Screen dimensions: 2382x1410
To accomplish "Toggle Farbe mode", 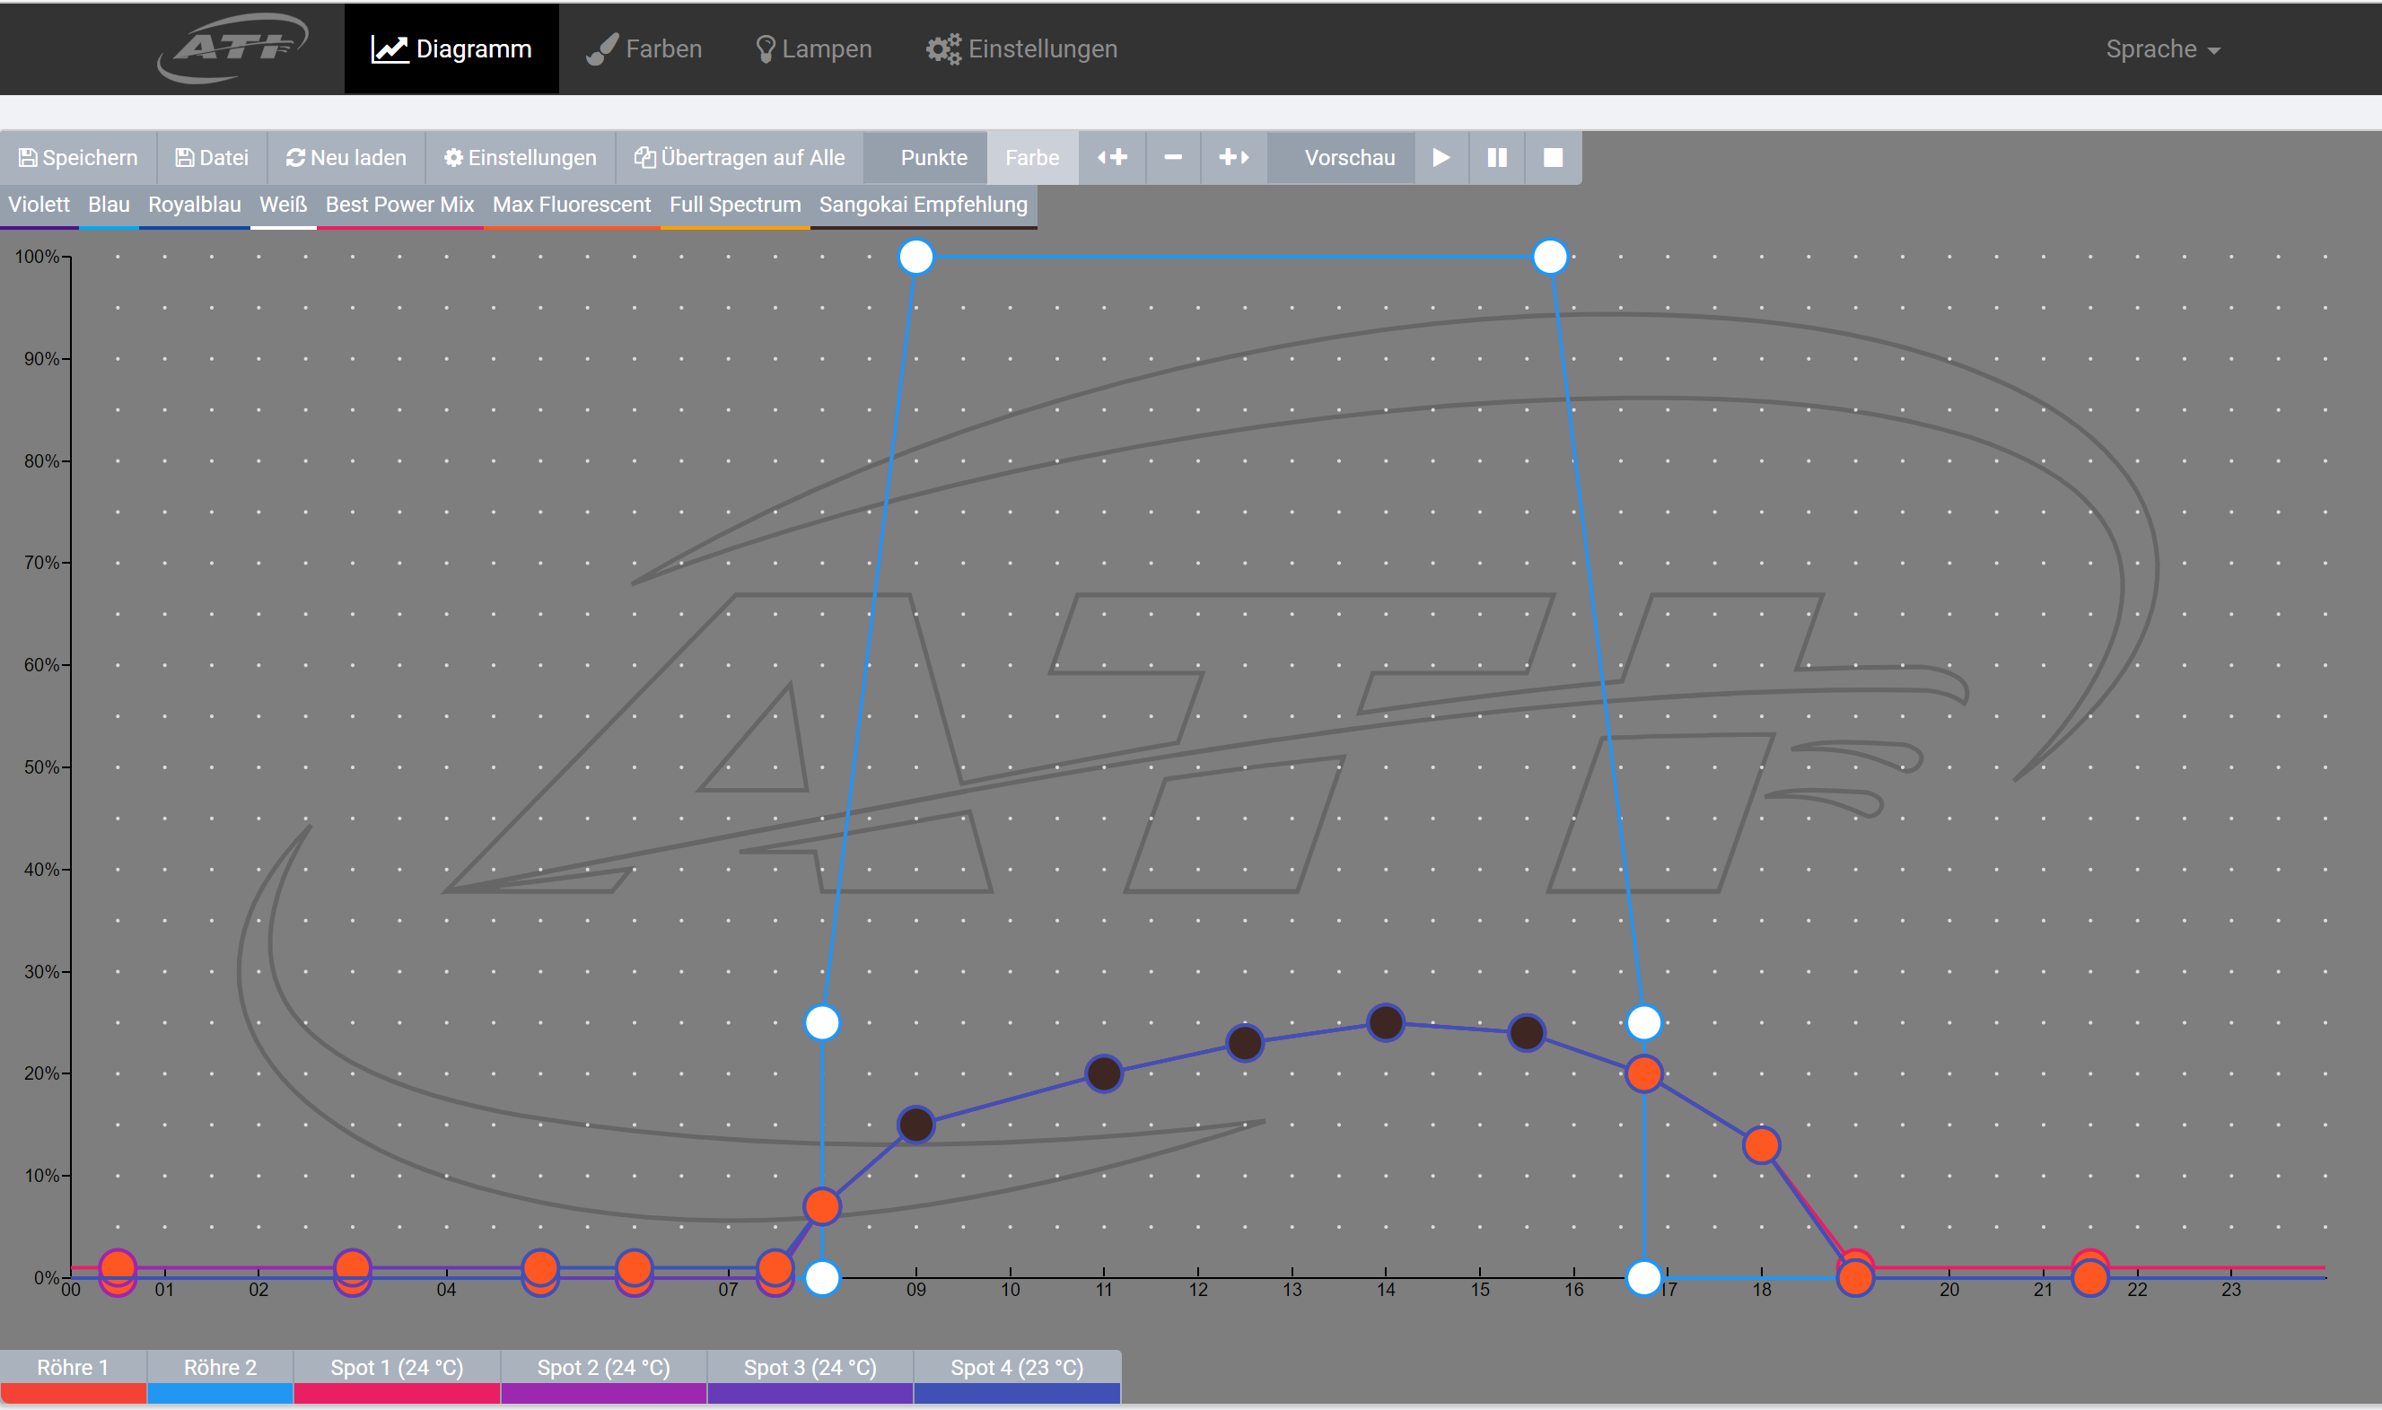I will pos(1032,158).
